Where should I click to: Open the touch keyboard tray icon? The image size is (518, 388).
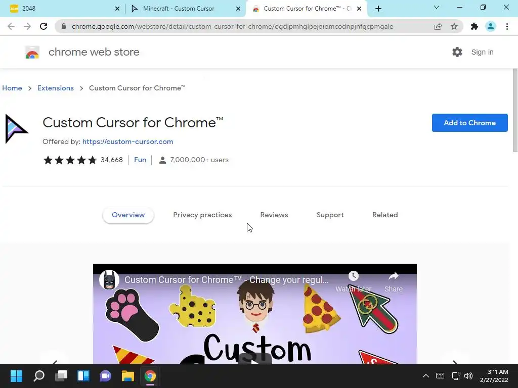click(440, 376)
